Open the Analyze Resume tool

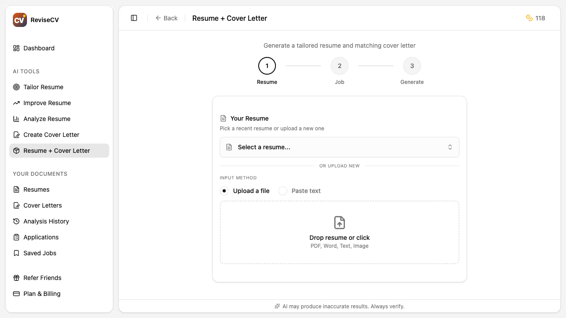click(46, 119)
